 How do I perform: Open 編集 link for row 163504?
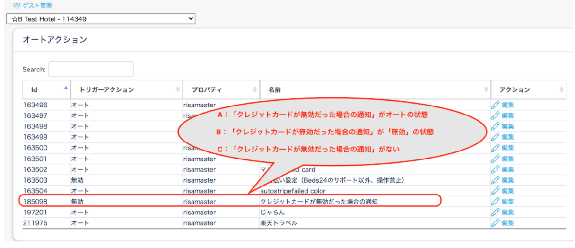[507, 191]
